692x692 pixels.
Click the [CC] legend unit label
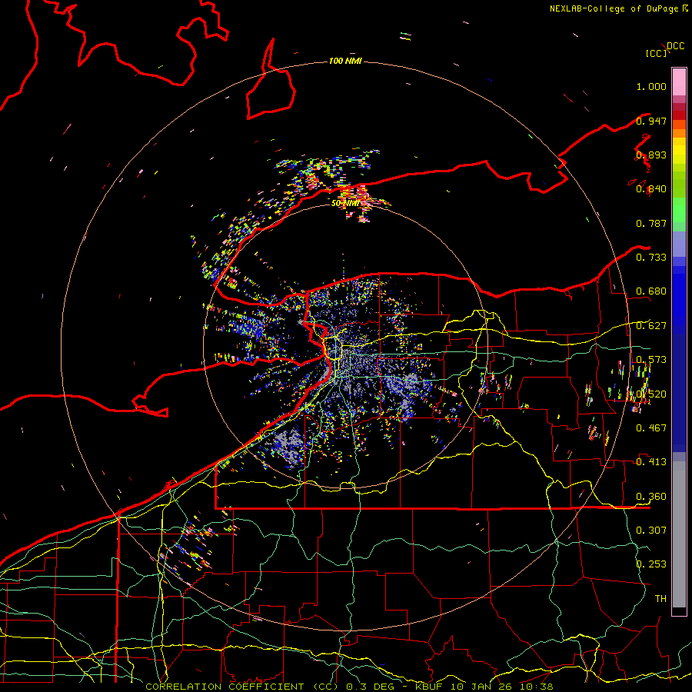coord(656,53)
